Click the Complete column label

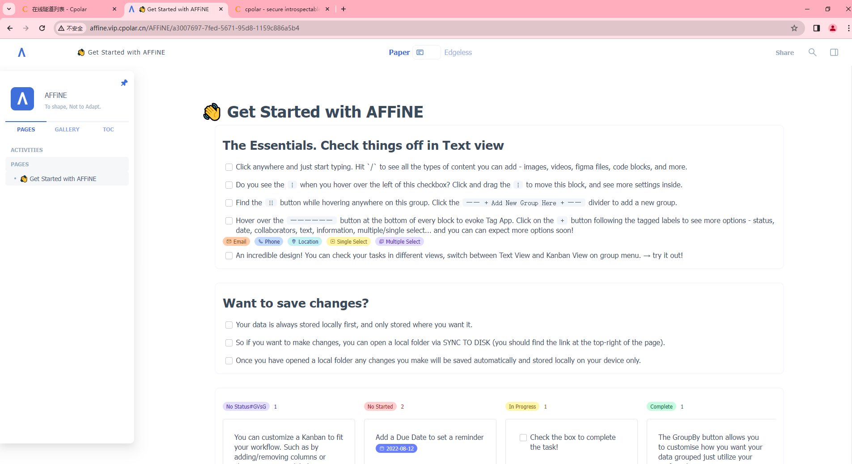click(x=661, y=406)
